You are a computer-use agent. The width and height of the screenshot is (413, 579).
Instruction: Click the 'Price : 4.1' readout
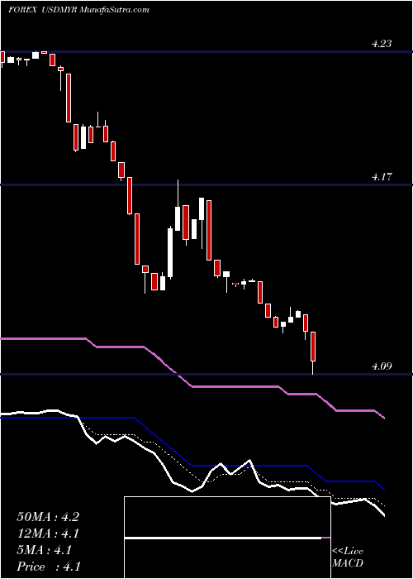tap(49, 567)
